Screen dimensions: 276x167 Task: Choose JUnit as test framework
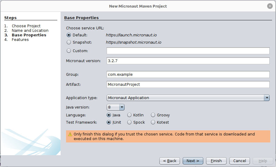[109, 122]
